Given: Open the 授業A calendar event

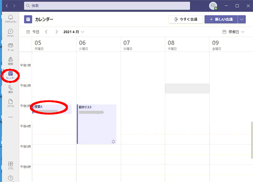Looking at the screenshot, I should pyautogui.click(x=51, y=108).
